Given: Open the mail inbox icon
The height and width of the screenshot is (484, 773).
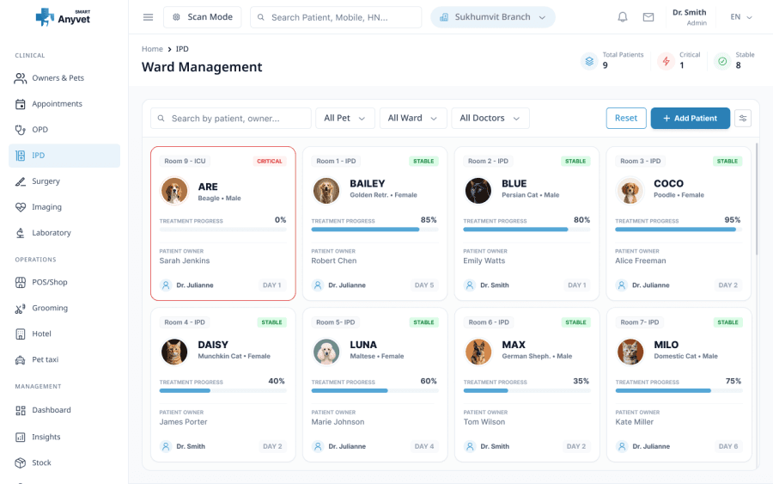Looking at the screenshot, I should tap(648, 17).
